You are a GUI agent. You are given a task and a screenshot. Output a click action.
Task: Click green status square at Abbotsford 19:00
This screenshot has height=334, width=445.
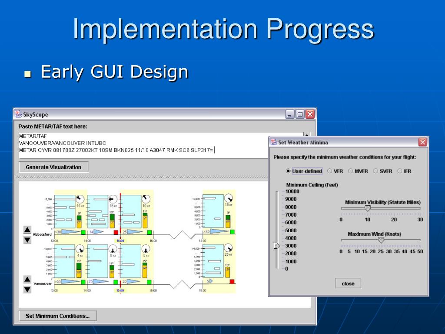pos(232,232)
